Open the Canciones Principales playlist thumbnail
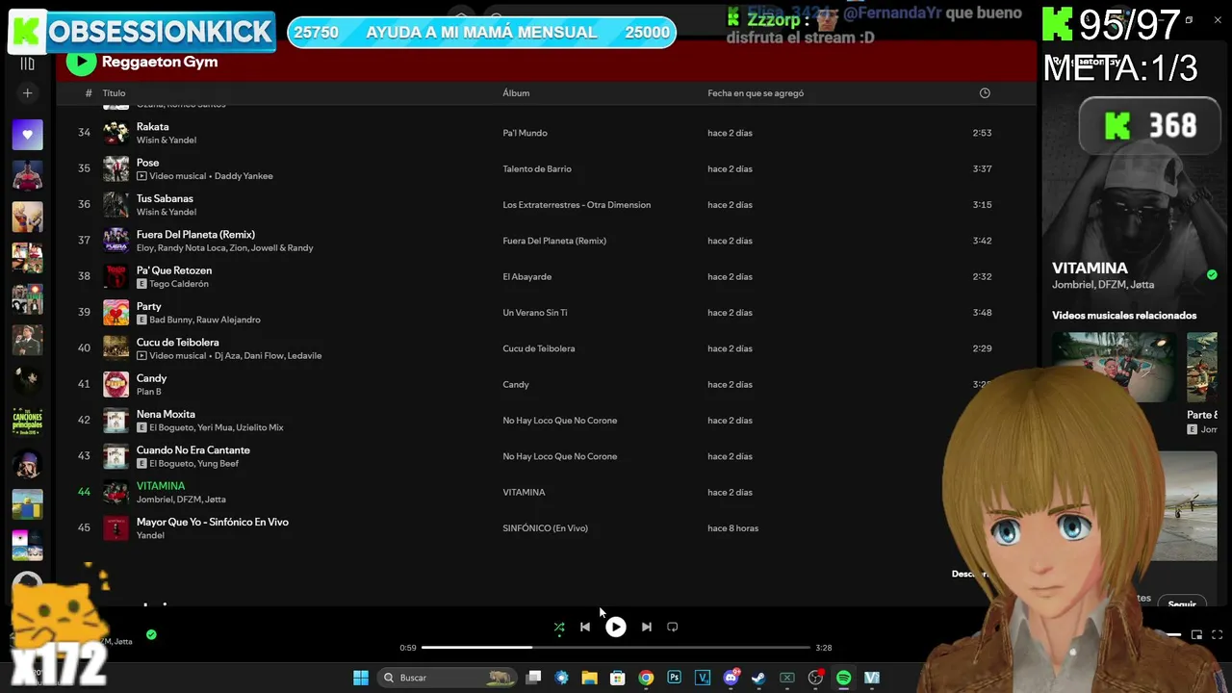The height and width of the screenshot is (693, 1232). pyautogui.click(x=27, y=422)
